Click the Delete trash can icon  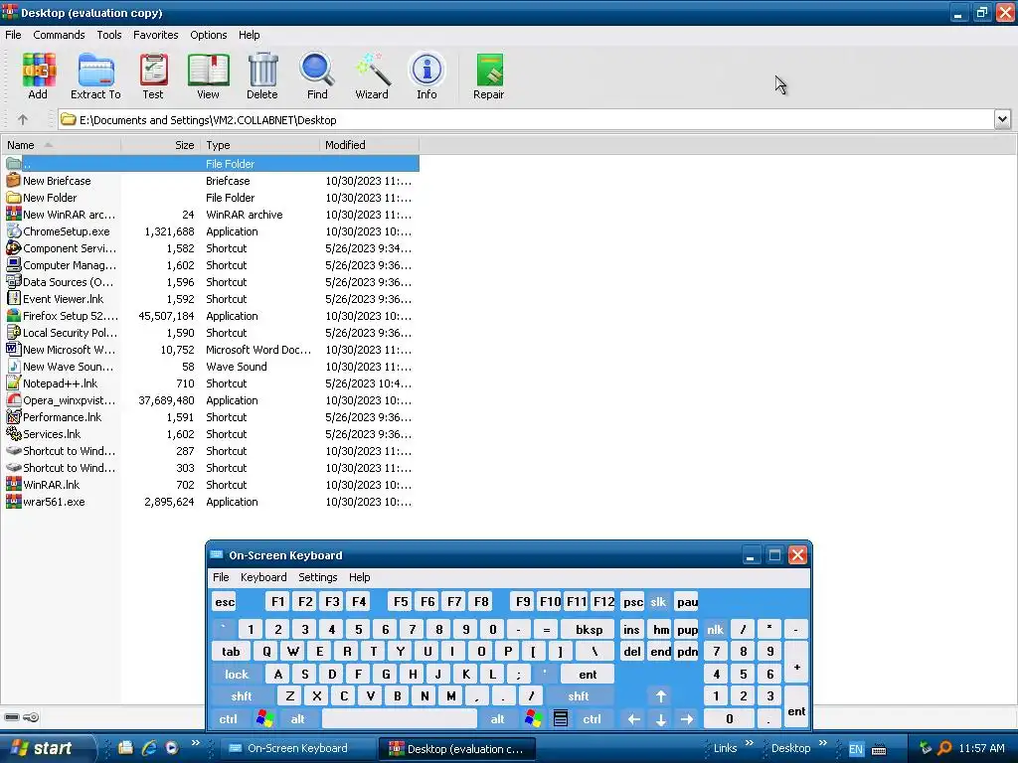click(262, 71)
